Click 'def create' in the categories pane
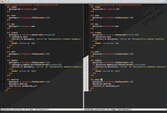 click(12, 33)
